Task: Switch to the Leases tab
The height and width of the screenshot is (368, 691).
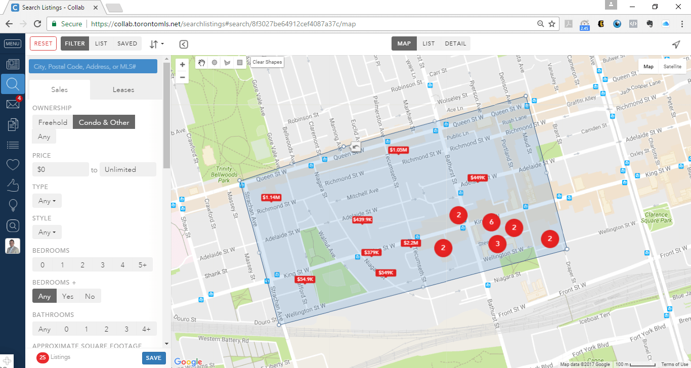Action: click(x=123, y=89)
